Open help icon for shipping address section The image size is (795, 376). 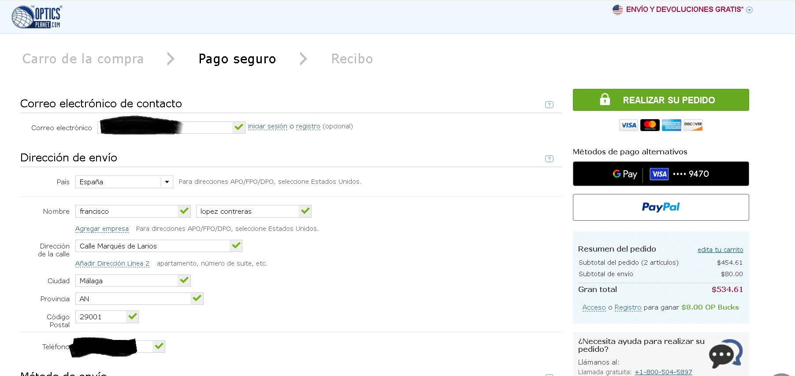tap(549, 159)
